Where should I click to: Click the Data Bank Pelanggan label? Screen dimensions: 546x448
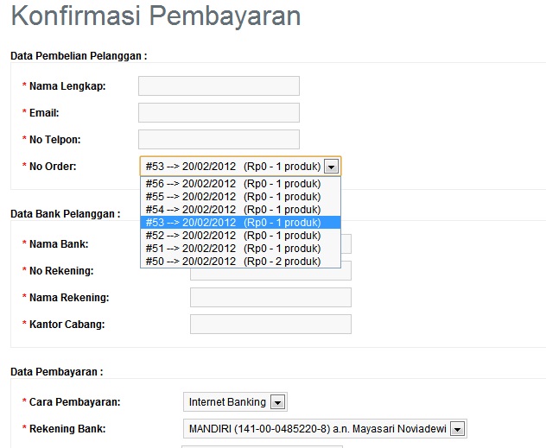point(66,214)
